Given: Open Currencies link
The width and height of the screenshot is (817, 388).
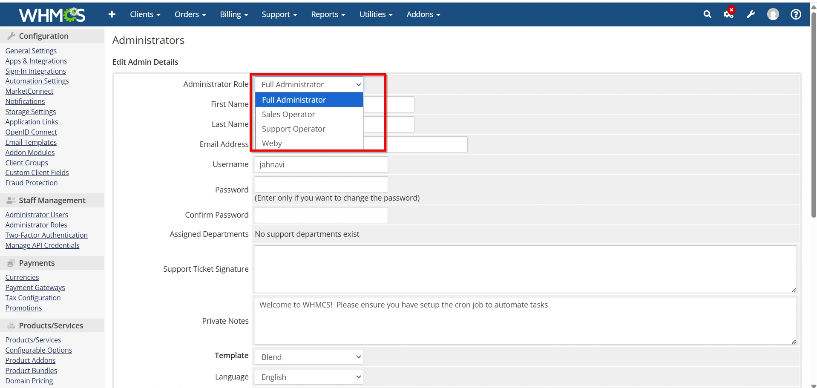Looking at the screenshot, I should tap(22, 277).
